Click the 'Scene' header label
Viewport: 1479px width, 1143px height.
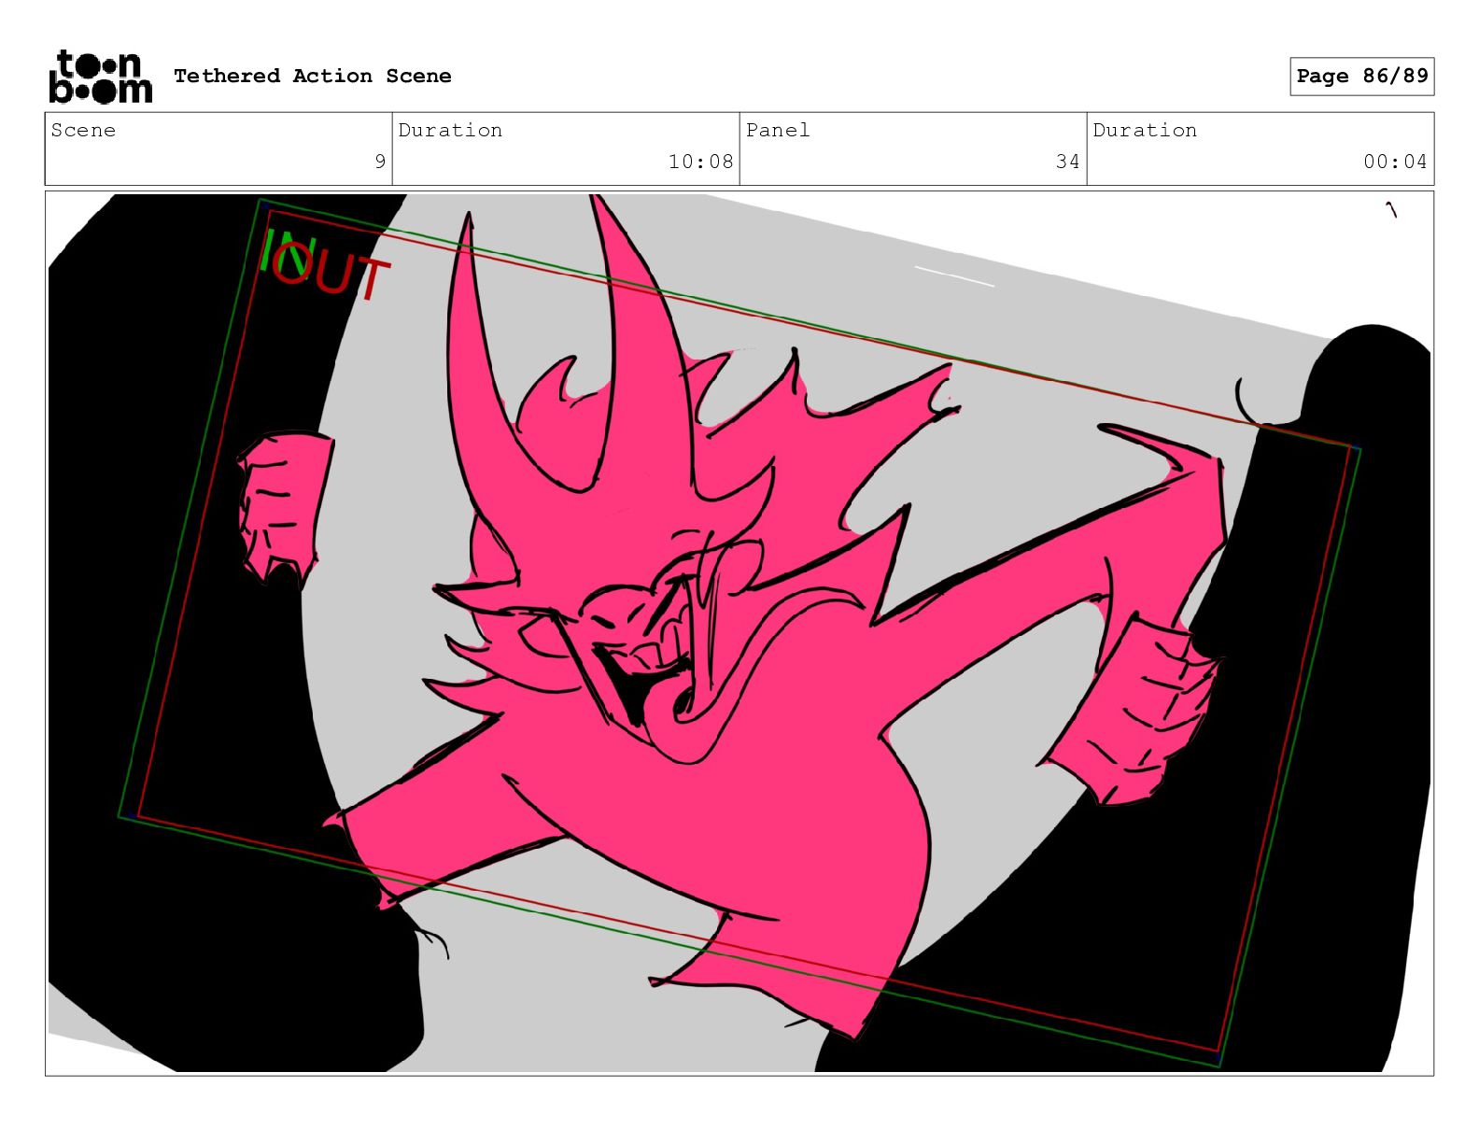[84, 131]
